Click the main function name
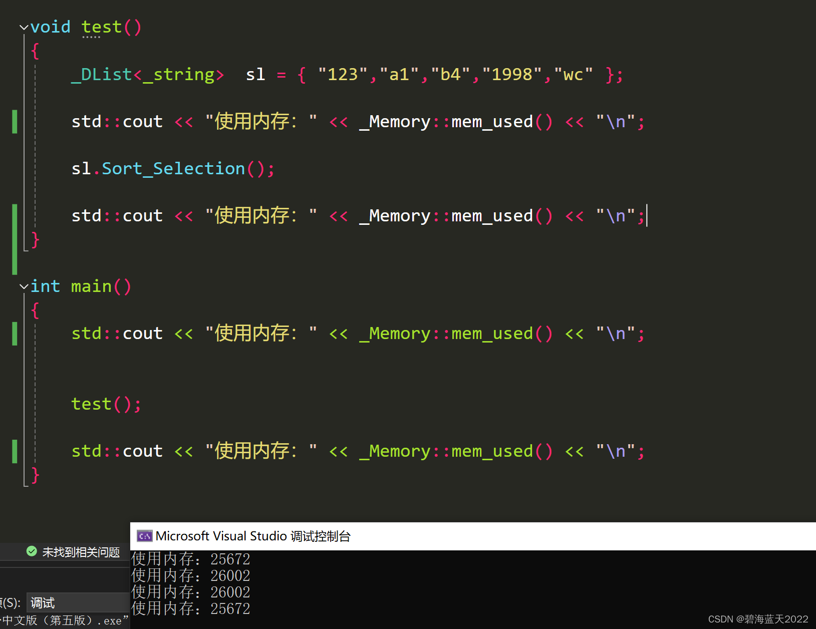This screenshot has width=816, height=629. 91,286
